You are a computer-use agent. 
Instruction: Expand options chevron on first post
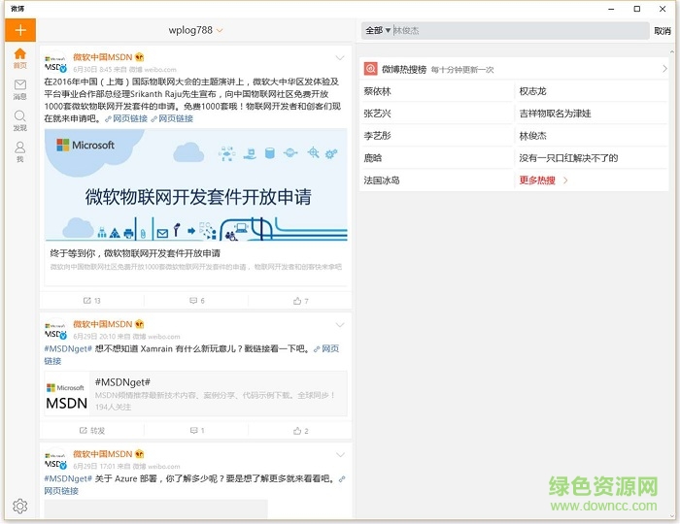click(x=340, y=57)
